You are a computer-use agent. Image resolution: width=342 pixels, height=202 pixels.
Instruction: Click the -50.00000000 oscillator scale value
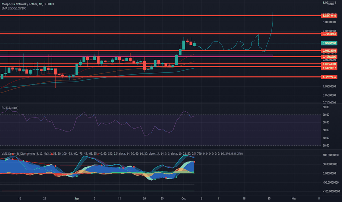click(330, 182)
